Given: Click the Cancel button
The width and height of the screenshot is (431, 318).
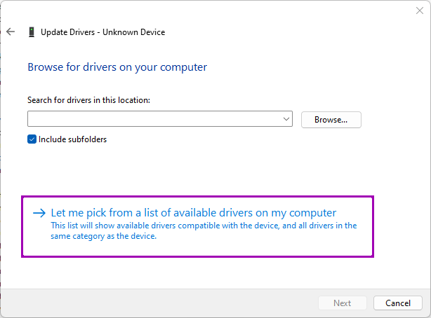Looking at the screenshot, I should [397, 303].
